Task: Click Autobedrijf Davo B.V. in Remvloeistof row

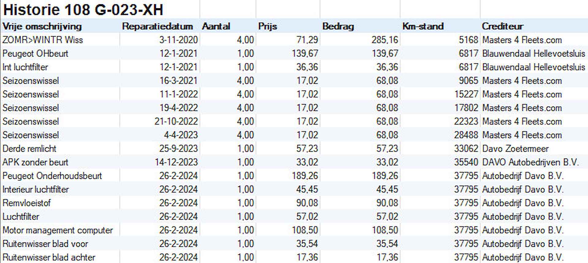Action: click(523, 203)
